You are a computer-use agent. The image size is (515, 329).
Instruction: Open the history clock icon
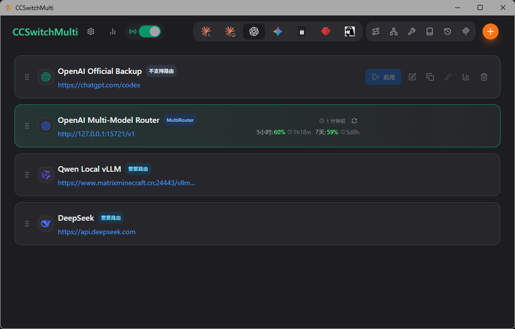click(x=447, y=31)
